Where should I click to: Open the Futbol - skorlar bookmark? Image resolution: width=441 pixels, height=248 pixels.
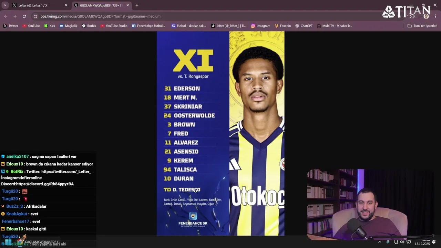tap(188, 26)
